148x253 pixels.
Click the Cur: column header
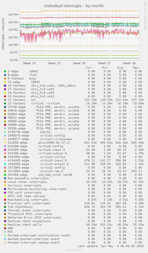tap(90, 68)
